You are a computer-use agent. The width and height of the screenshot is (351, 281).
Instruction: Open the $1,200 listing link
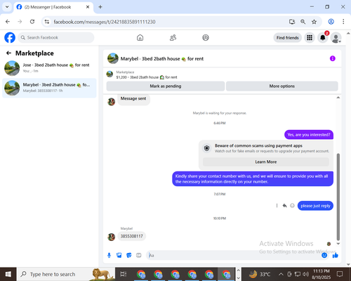(x=147, y=77)
